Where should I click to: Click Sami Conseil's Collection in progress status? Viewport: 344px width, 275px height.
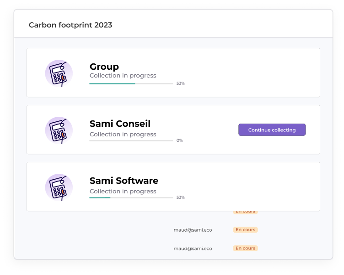pos(123,135)
